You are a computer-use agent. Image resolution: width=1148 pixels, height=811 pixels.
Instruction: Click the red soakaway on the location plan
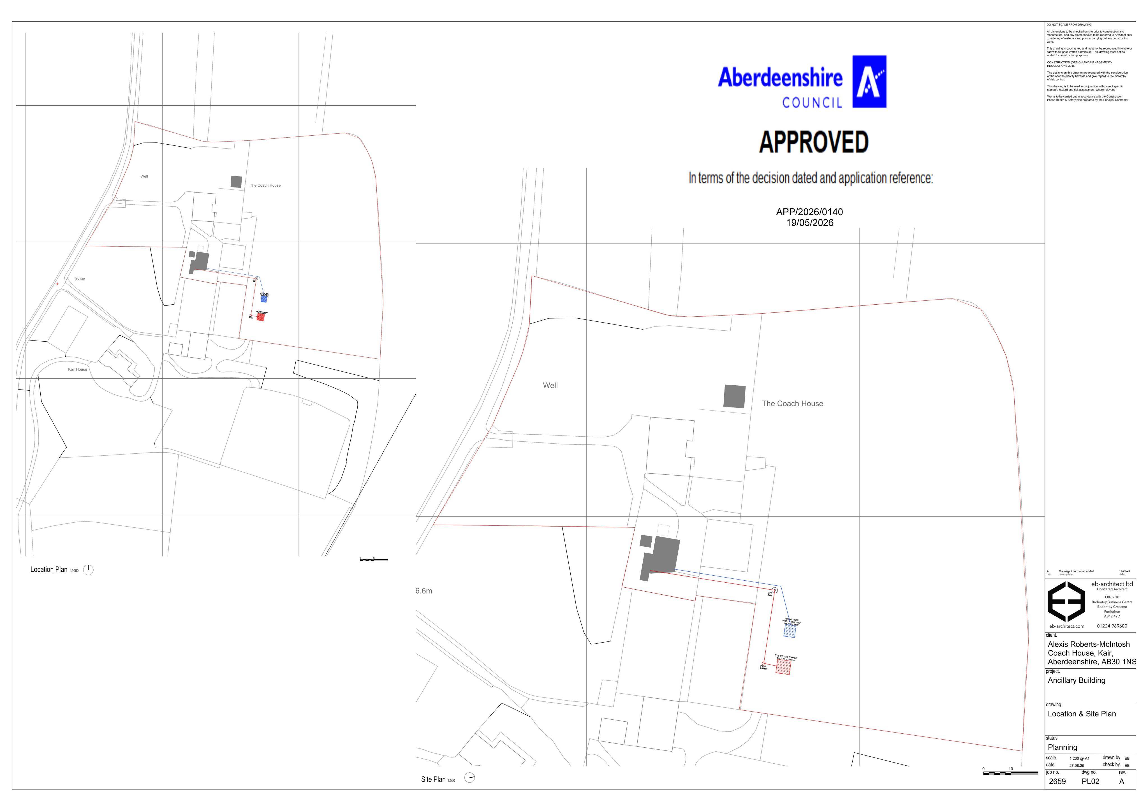pyautogui.click(x=260, y=317)
